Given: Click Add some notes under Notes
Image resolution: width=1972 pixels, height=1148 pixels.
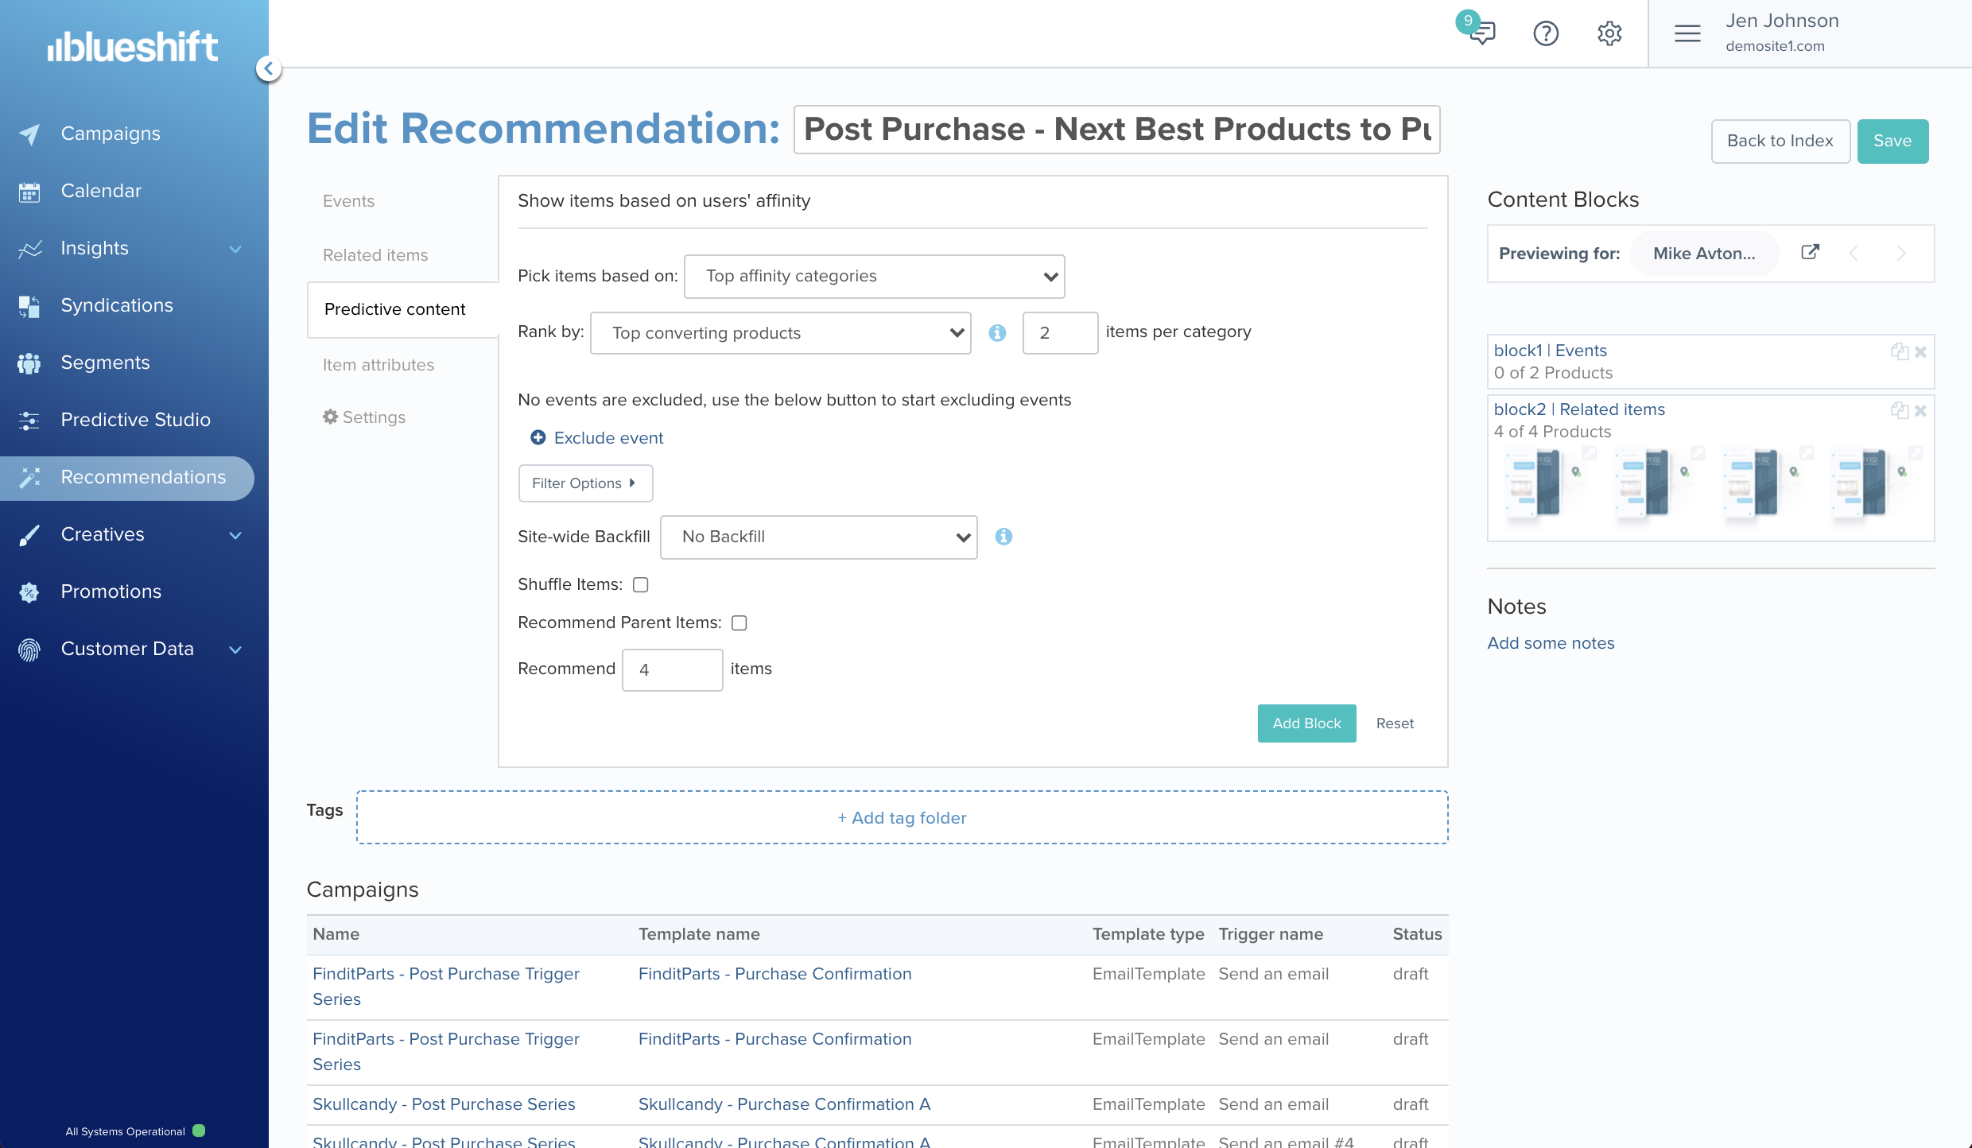Looking at the screenshot, I should click(x=1550, y=643).
